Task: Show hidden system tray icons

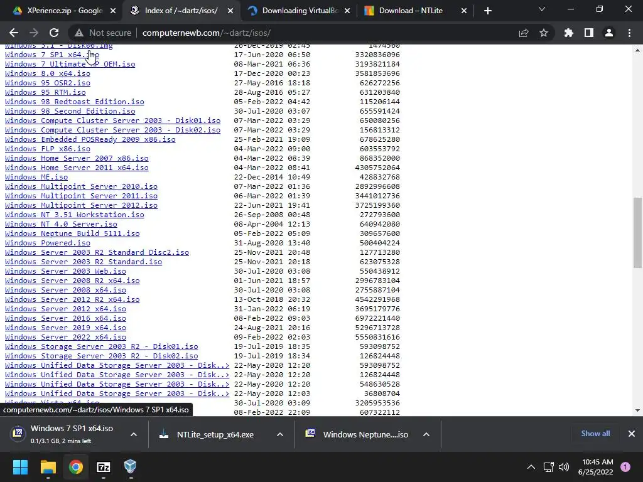Action: (531, 467)
